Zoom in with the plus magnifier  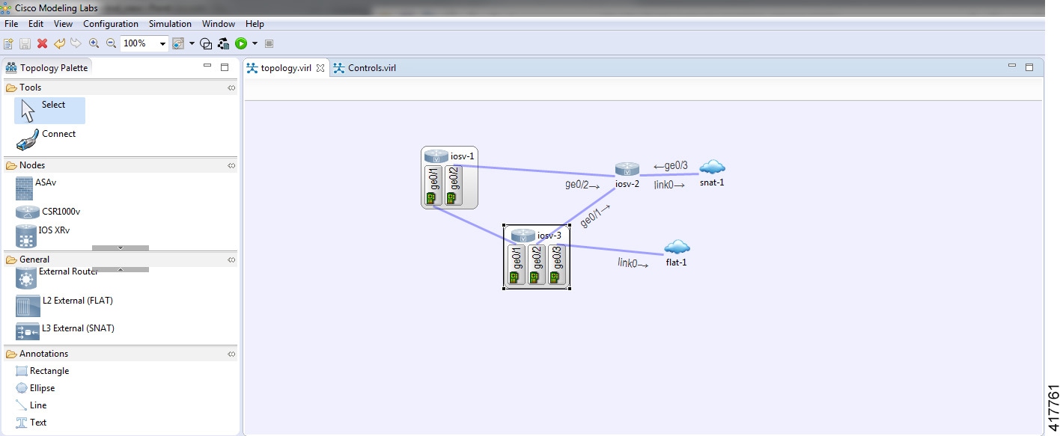(94, 44)
